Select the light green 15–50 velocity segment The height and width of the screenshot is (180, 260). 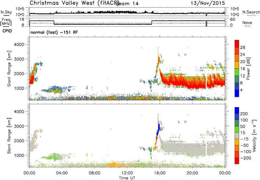pyautogui.click(x=237, y=129)
